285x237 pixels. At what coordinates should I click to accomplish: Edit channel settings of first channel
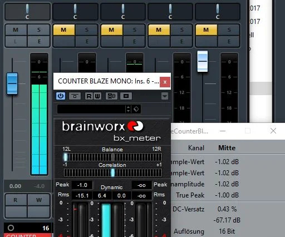click(x=39, y=41)
